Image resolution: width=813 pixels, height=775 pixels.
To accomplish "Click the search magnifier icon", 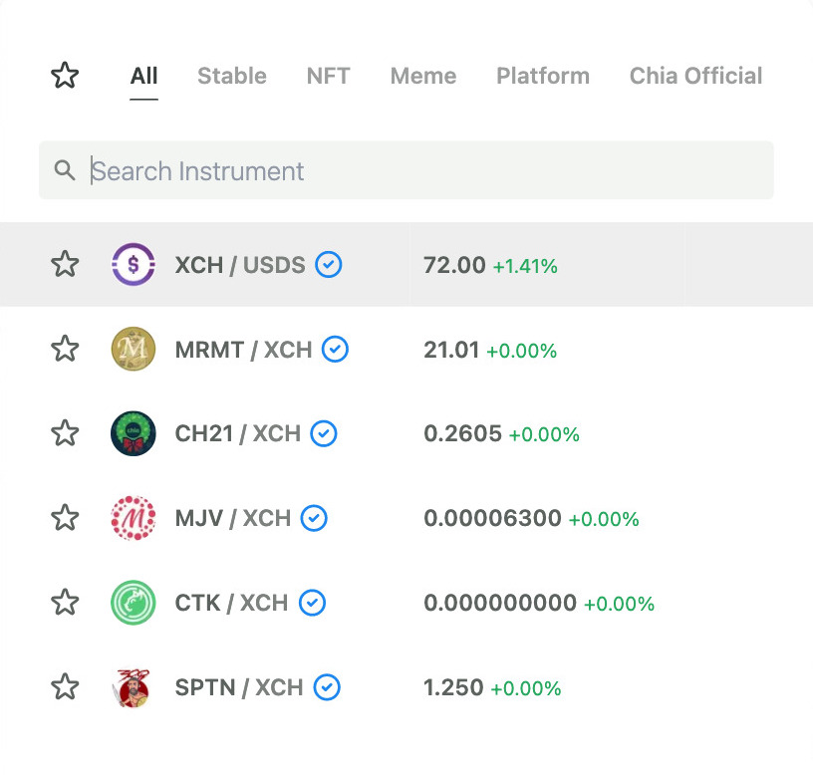I will point(65,170).
